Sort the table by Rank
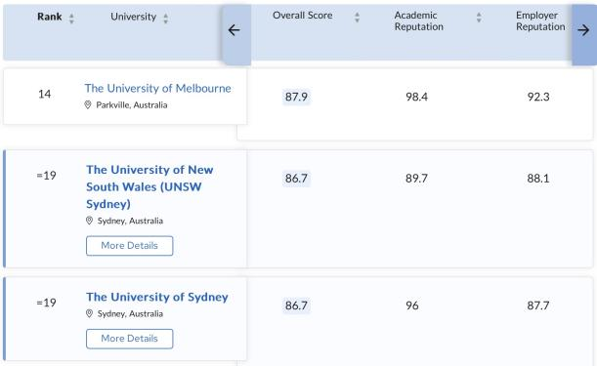 (71, 18)
